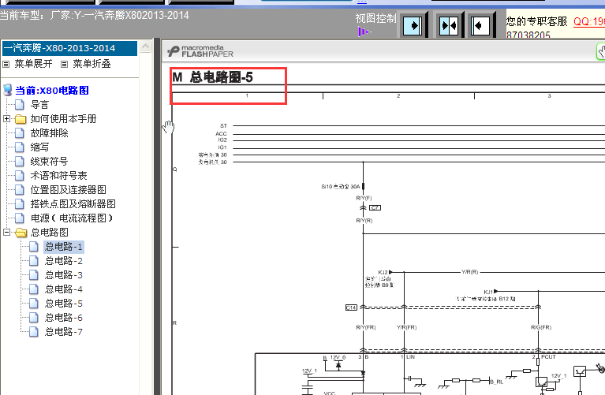Select the FlashPaper hand pan tool

click(x=601, y=52)
